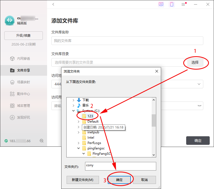Expand the 访问地址 dropdown arrow
This screenshot has height=189, width=214.
click(199, 84)
